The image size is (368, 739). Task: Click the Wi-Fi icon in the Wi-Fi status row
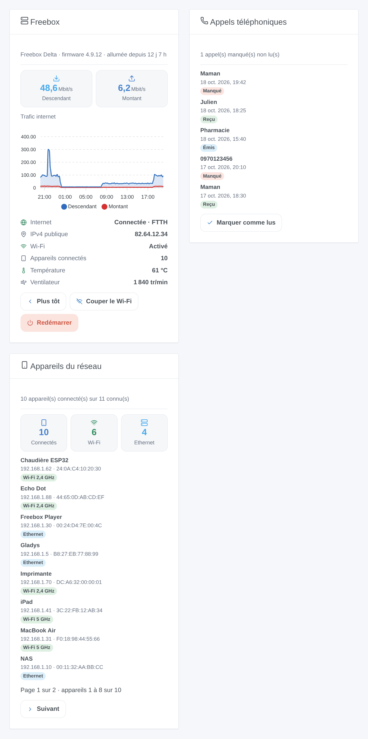tap(23, 247)
